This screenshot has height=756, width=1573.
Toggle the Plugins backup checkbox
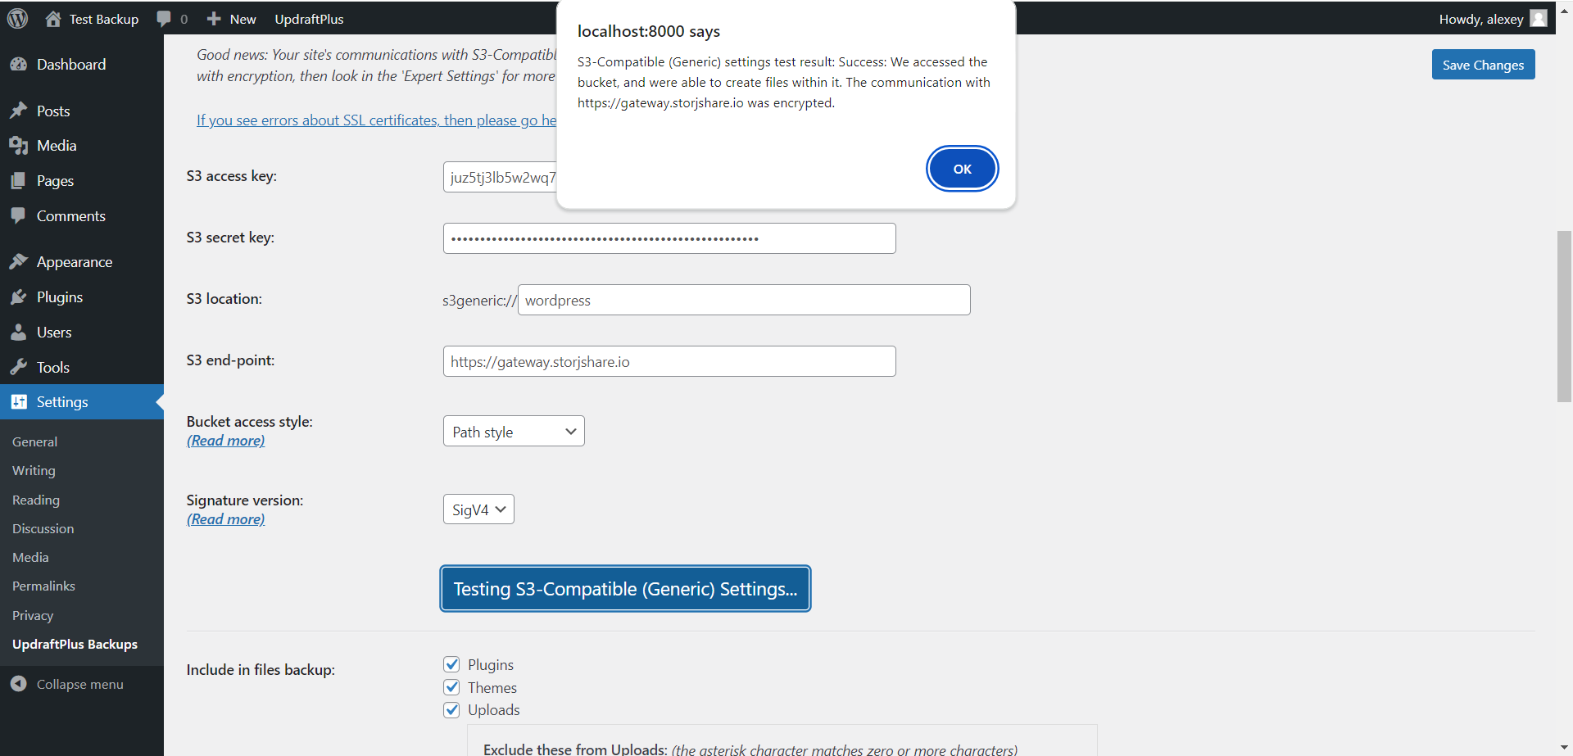click(x=451, y=664)
